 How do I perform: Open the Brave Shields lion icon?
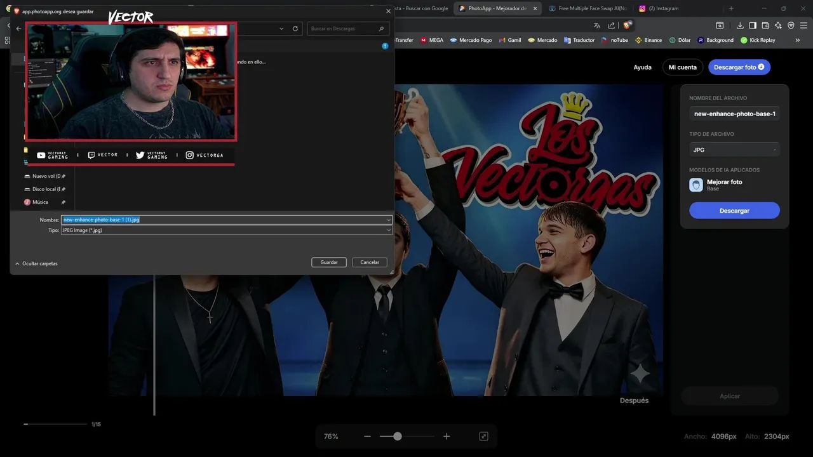click(x=627, y=25)
